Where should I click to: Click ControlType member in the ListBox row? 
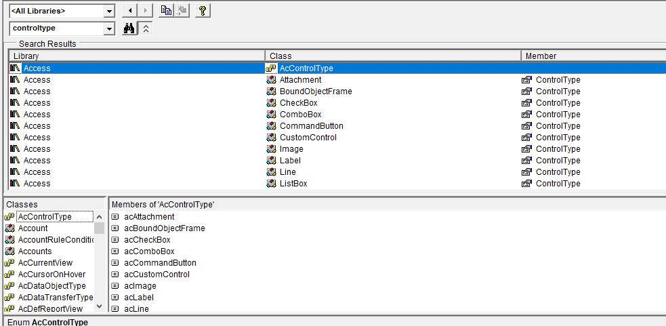click(x=558, y=183)
